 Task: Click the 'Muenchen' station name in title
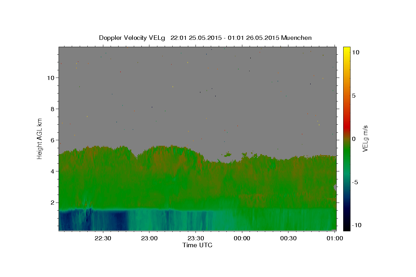(x=296, y=38)
